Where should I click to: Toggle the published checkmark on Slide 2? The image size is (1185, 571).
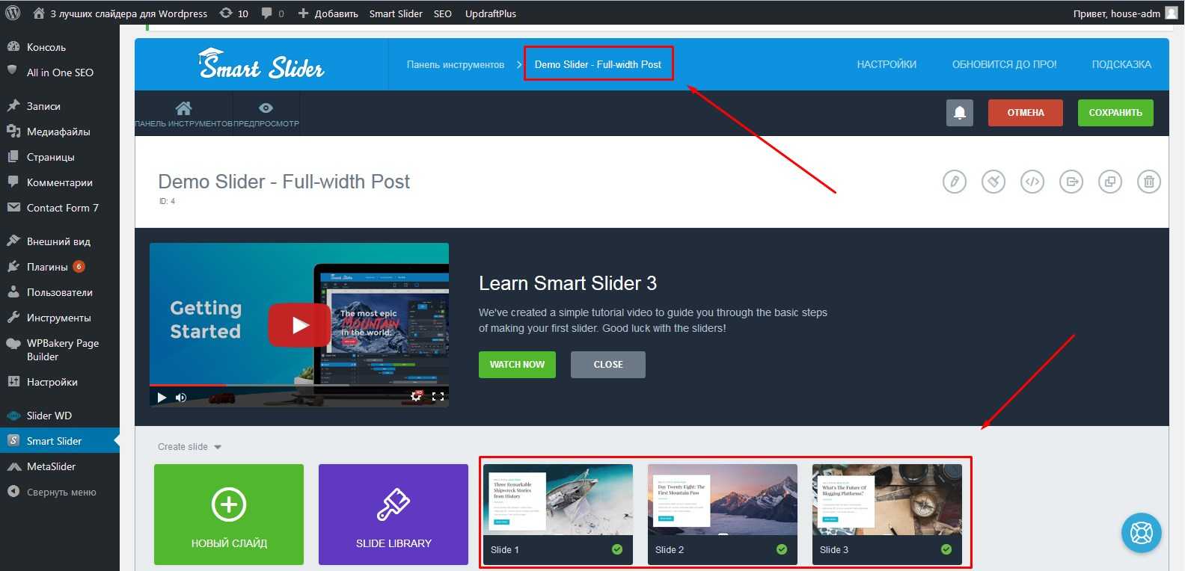[782, 549]
